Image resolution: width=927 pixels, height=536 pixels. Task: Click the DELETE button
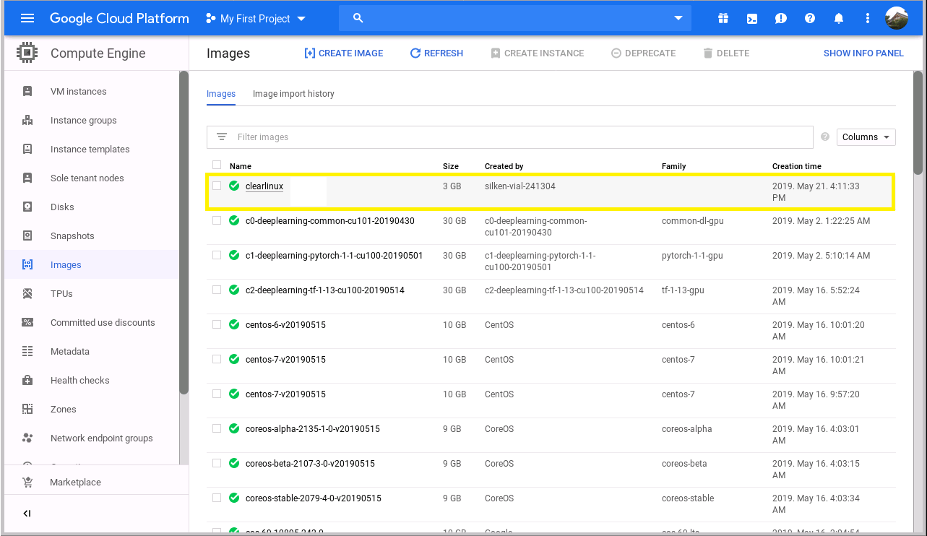coord(726,53)
